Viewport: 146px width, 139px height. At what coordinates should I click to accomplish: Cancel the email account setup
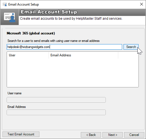point(134,135)
